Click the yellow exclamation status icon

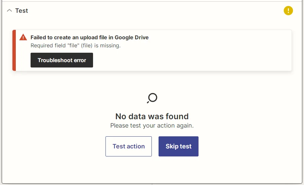pos(288,11)
